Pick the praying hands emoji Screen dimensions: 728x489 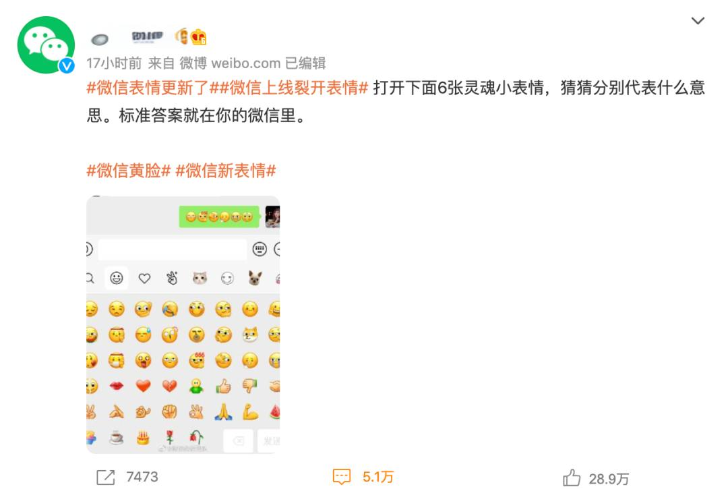coord(223,411)
